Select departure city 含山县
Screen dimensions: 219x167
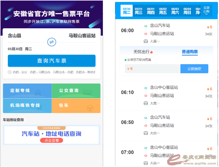tap(15, 36)
